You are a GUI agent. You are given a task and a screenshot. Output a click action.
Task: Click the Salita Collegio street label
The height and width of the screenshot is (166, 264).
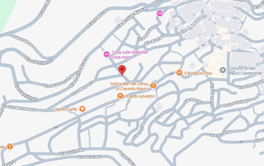237,103
